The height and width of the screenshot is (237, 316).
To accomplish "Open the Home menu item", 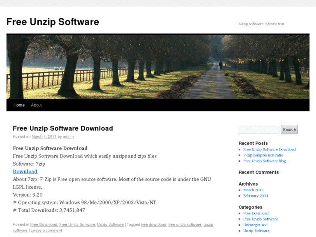I will point(19,105).
